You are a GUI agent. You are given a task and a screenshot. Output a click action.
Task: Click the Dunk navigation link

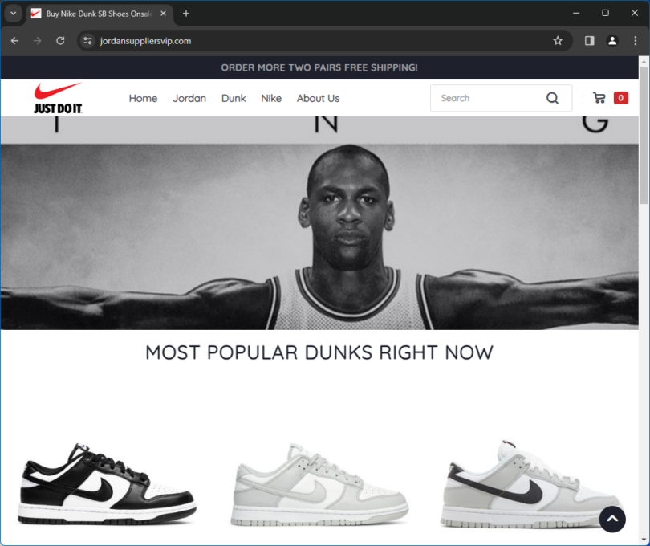(234, 98)
